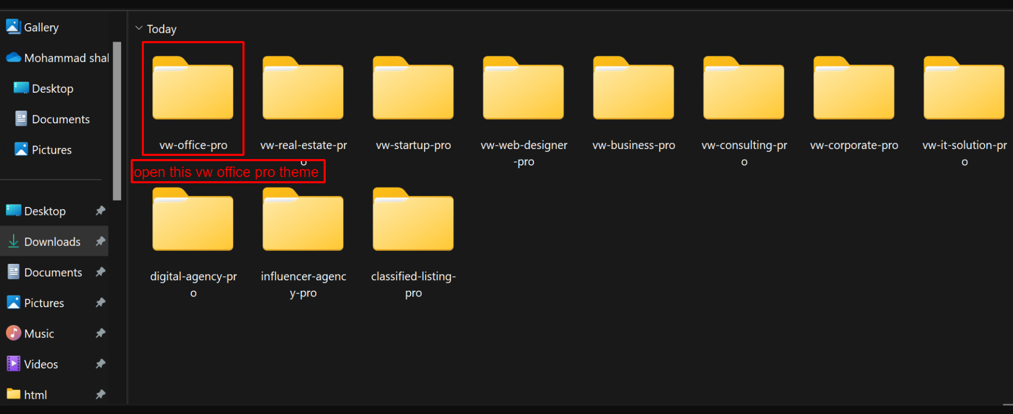1013x414 pixels.
Task: Go to pinned Downloads in sidebar
Action: [52, 242]
